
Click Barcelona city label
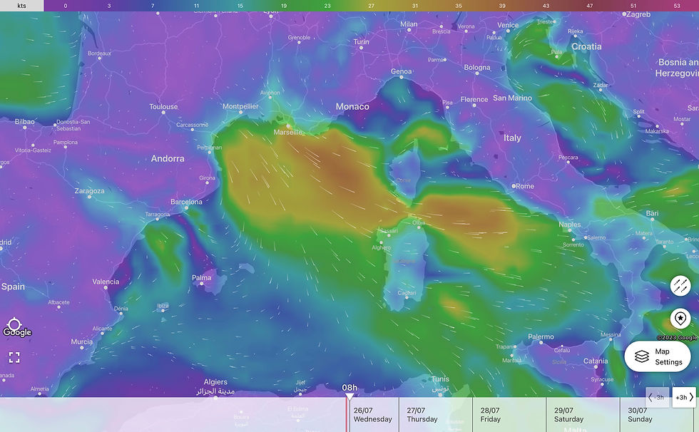coord(186,202)
